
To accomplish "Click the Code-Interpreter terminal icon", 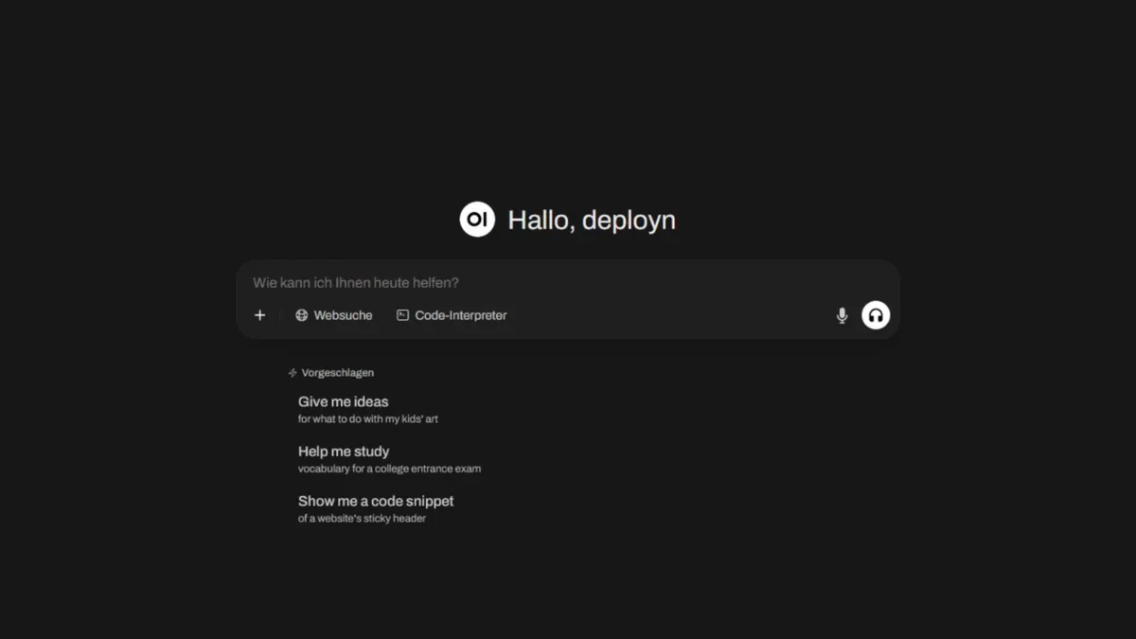I will click(x=401, y=315).
